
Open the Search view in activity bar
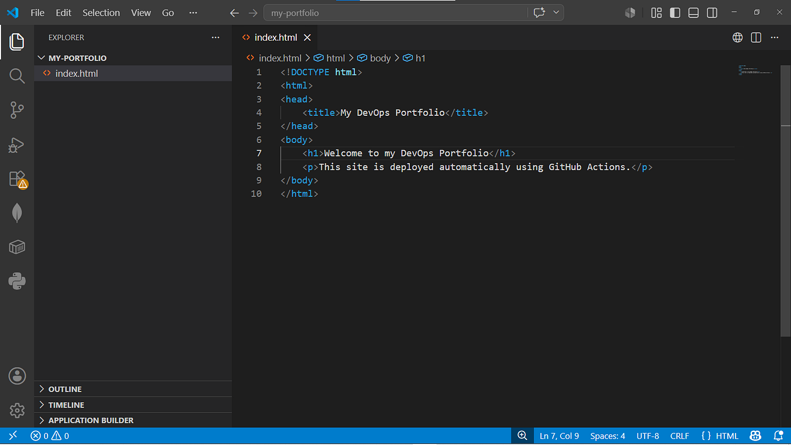coord(17,76)
